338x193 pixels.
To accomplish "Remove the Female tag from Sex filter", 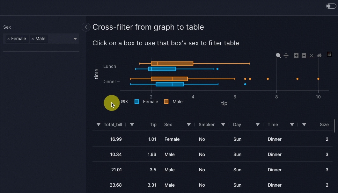I will click(x=8, y=39).
